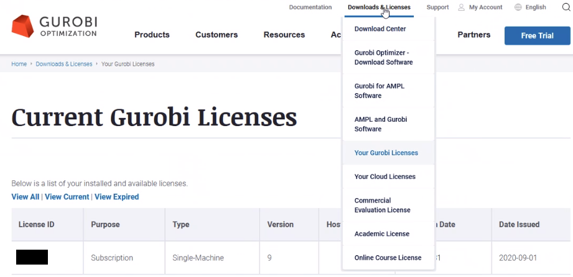Click the globe language icon
Image resolution: width=573 pixels, height=277 pixels.
pyautogui.click(x=518, y=7)
